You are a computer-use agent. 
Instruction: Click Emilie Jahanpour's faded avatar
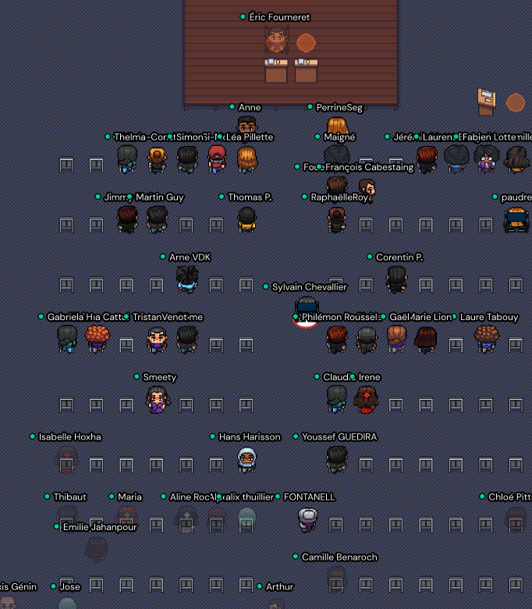point(96,550)
